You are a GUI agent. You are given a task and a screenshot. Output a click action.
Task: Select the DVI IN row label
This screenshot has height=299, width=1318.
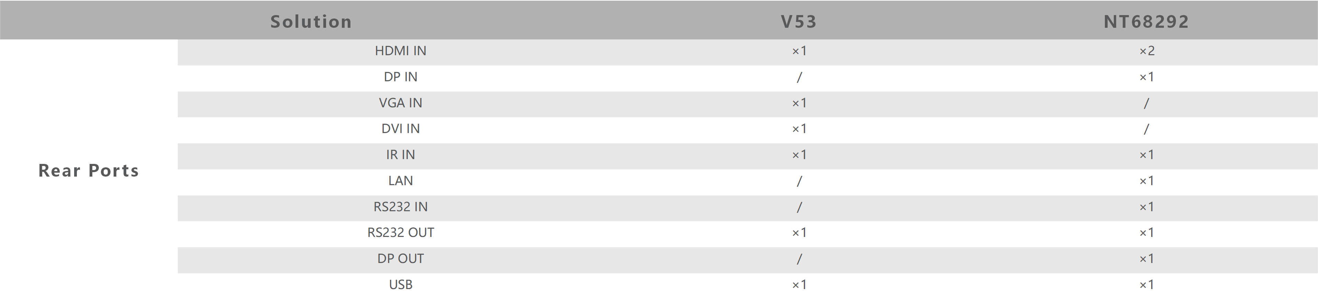click(400, 129)
